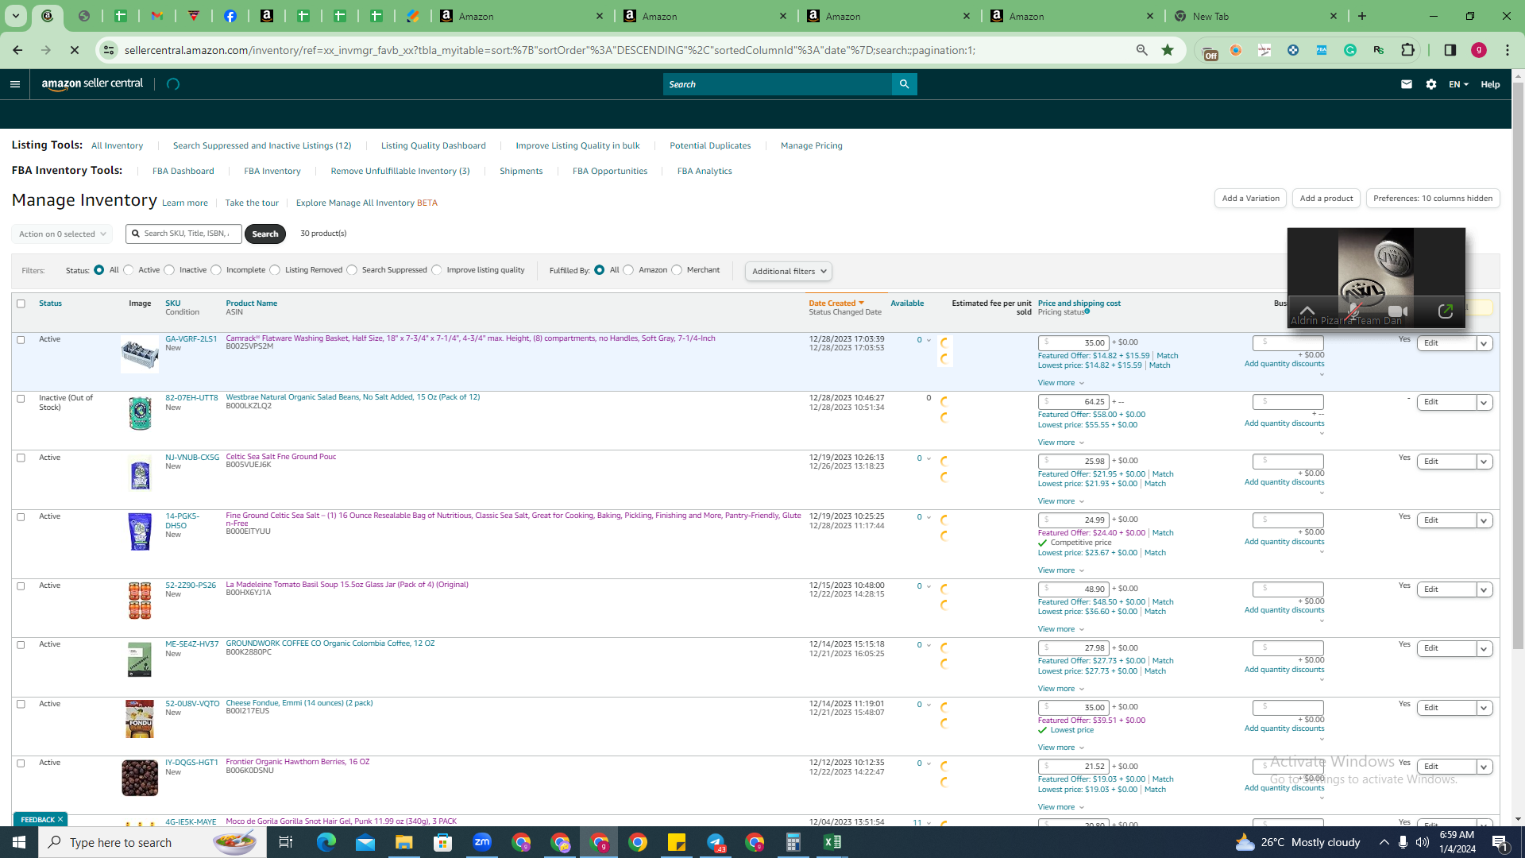Open Microsoft Edge from the taskbar
The width and height of the screenshot is (1525, 858).
(x=326, y=842)
